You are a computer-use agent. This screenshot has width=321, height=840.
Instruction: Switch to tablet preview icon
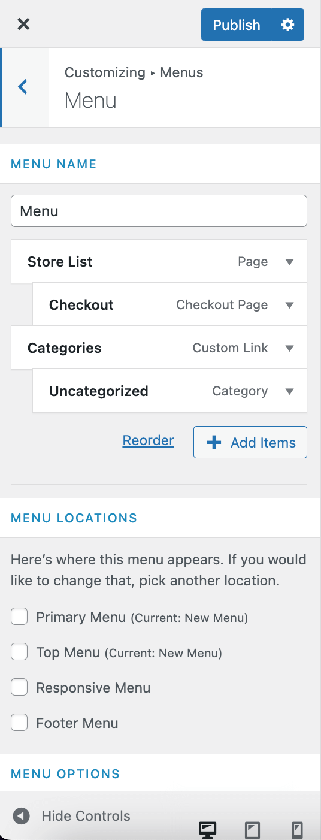253,830
